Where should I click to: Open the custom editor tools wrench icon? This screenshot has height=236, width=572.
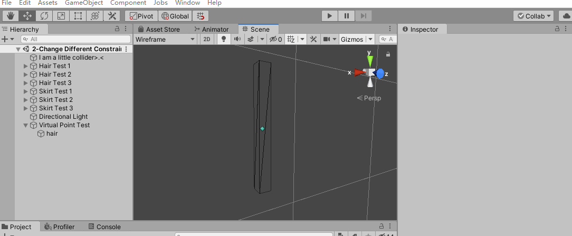[x=112, y=16]
